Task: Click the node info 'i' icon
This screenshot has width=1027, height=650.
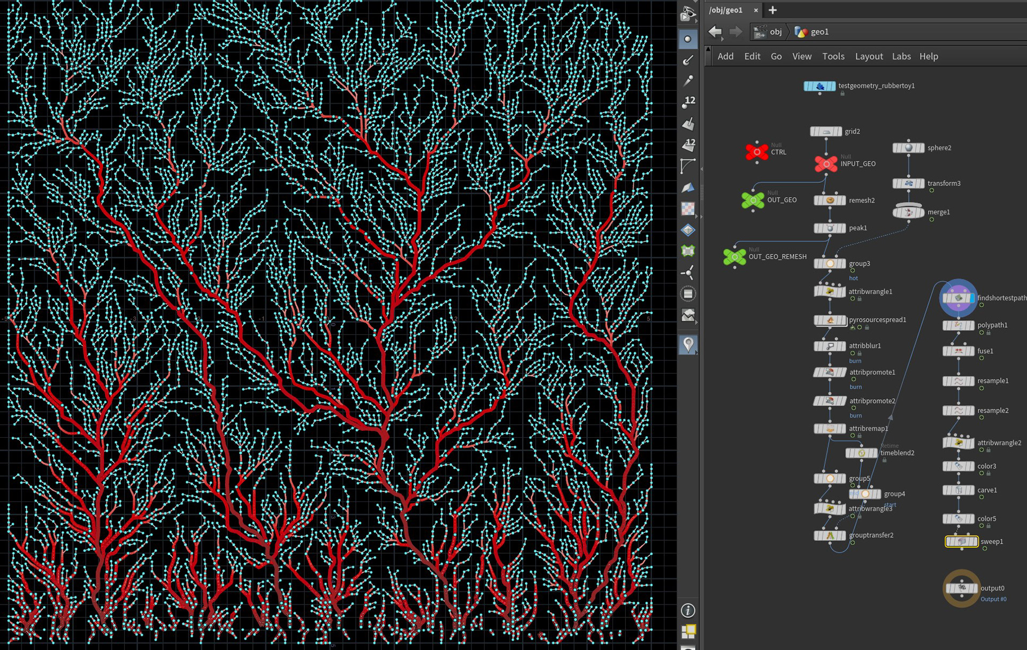Action: point(688,610)
